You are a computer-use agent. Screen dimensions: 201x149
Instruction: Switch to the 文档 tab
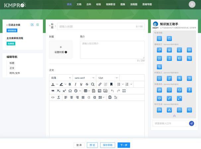79,5
